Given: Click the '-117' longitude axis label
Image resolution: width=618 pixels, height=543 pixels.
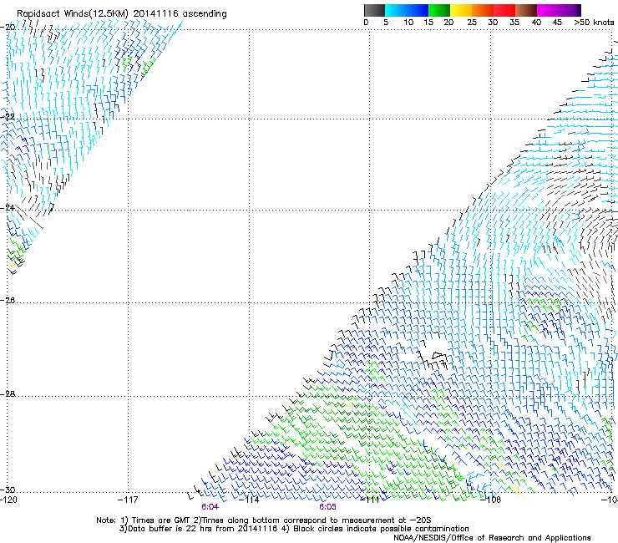Looking at the screenshot, I should [128, 500].
